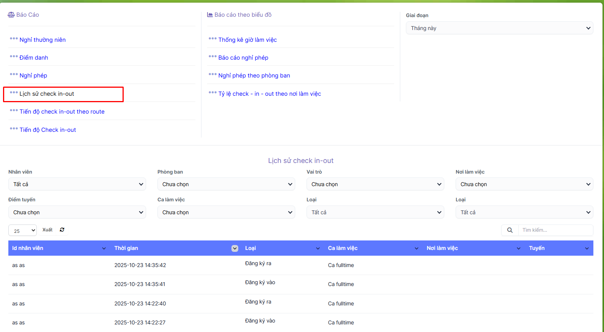Open the Giai đoạn dropdown showing Tháng này
The image size is (604, 332).
(x=499, y=28)
